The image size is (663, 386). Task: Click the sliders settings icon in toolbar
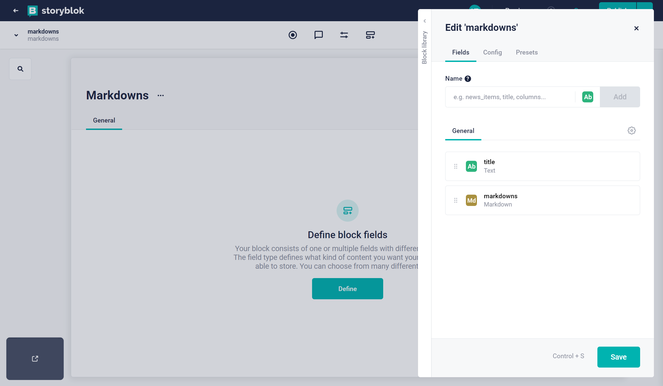pos(344,35)
